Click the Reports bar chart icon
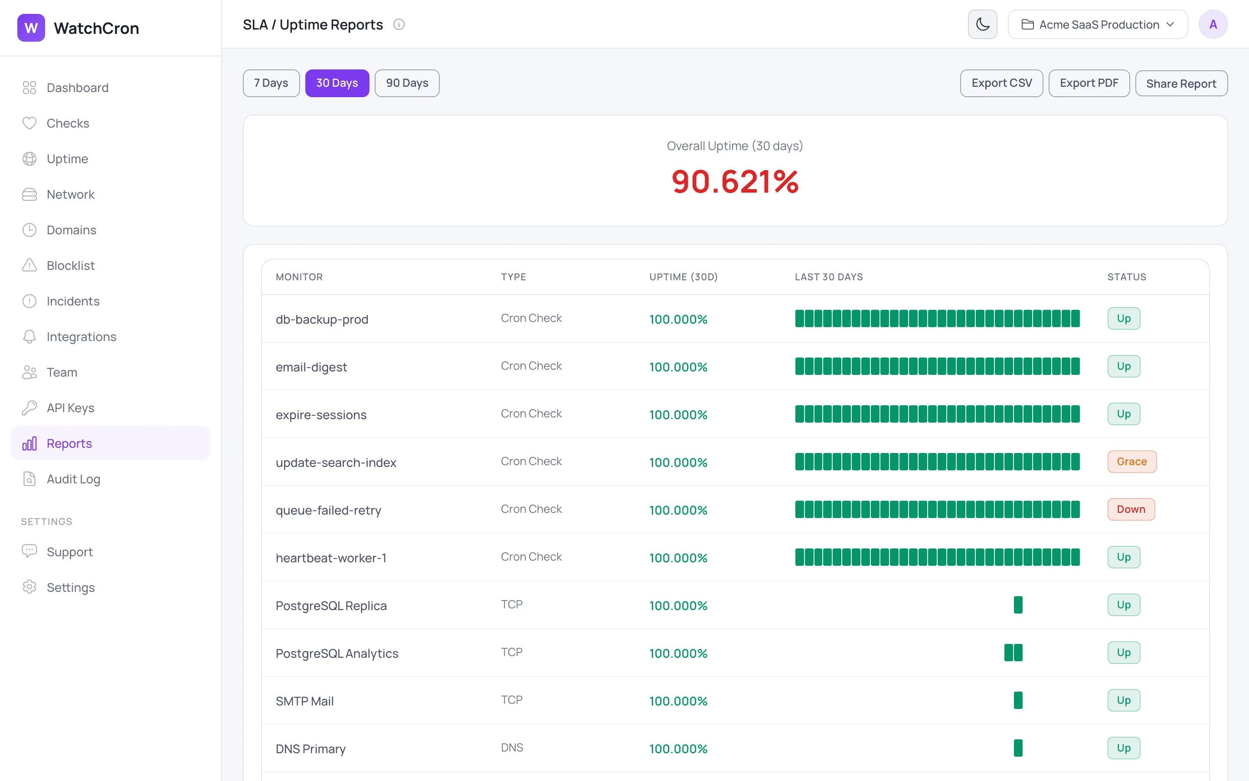The image size is (1249, 781). click(x=29, y=444)
